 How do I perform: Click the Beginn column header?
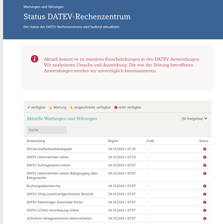[113, 141]
